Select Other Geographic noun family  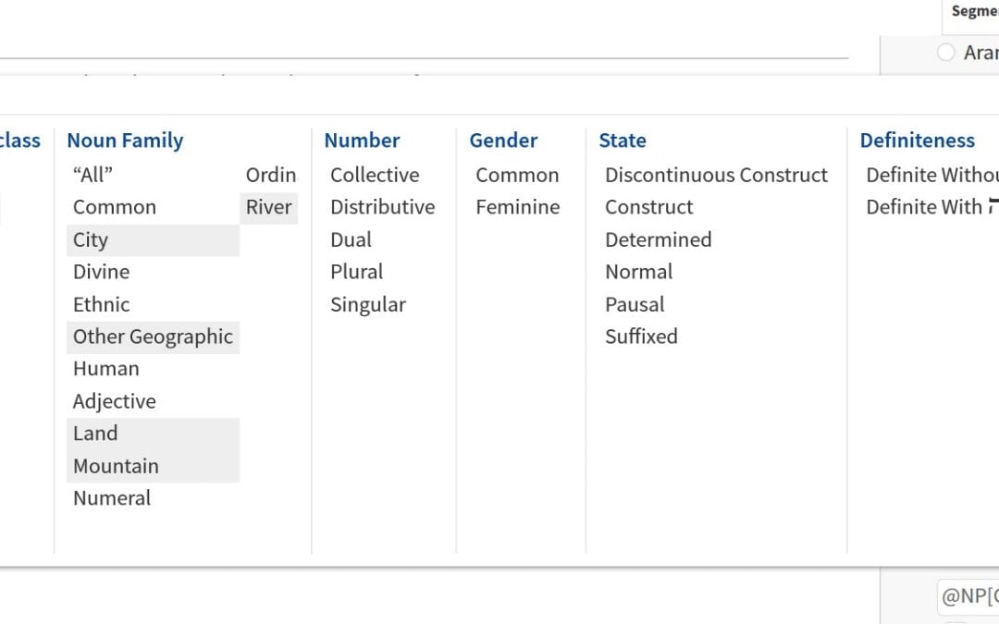(x=153, y=336)
